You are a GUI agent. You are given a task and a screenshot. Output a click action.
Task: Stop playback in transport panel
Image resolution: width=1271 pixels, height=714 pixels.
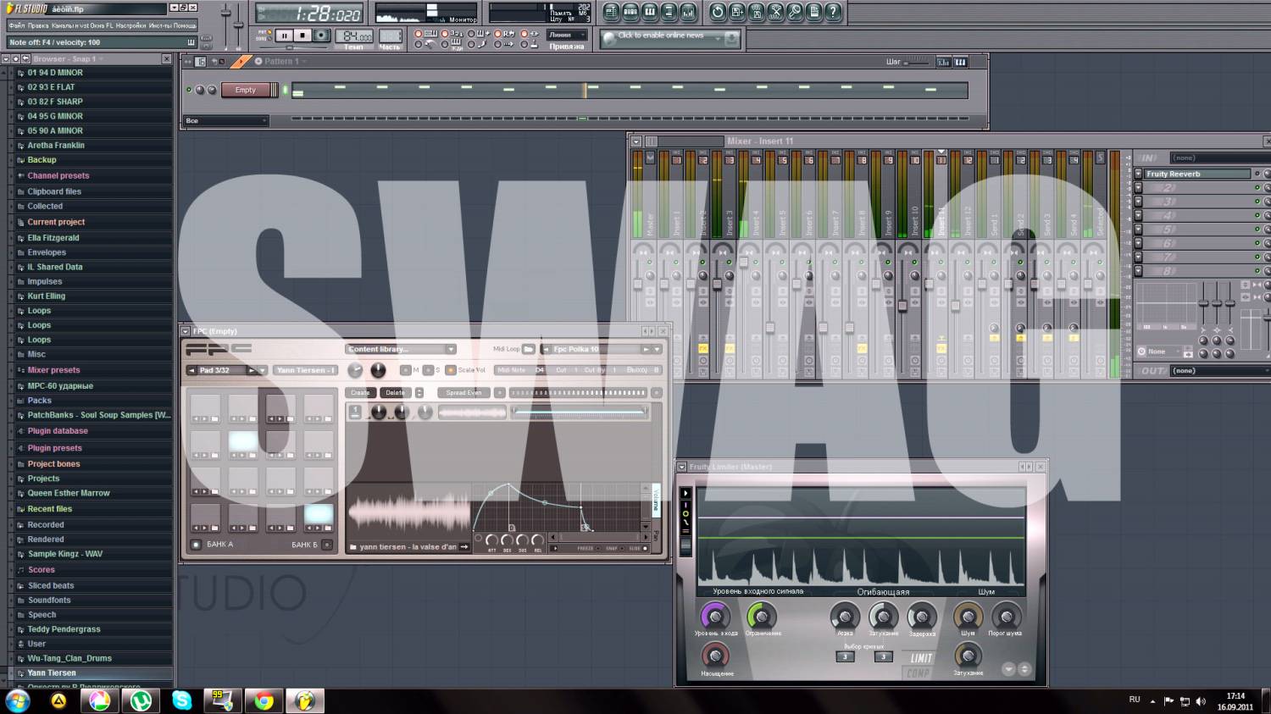302,36
